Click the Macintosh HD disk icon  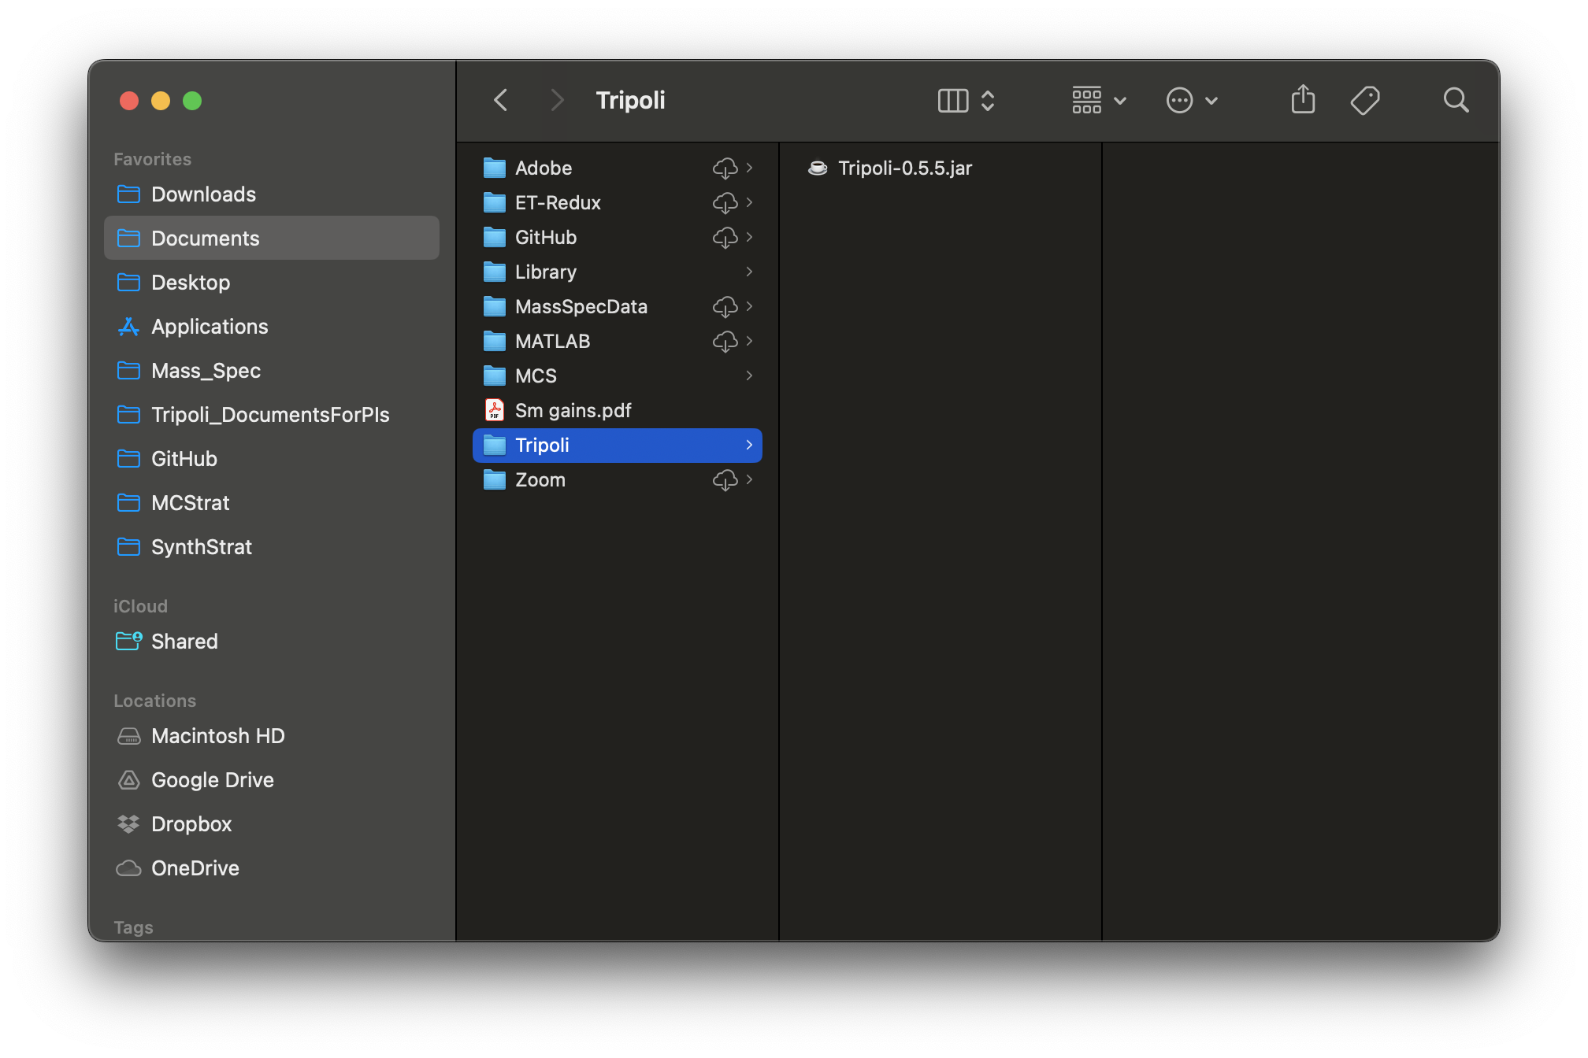[128, 735]
